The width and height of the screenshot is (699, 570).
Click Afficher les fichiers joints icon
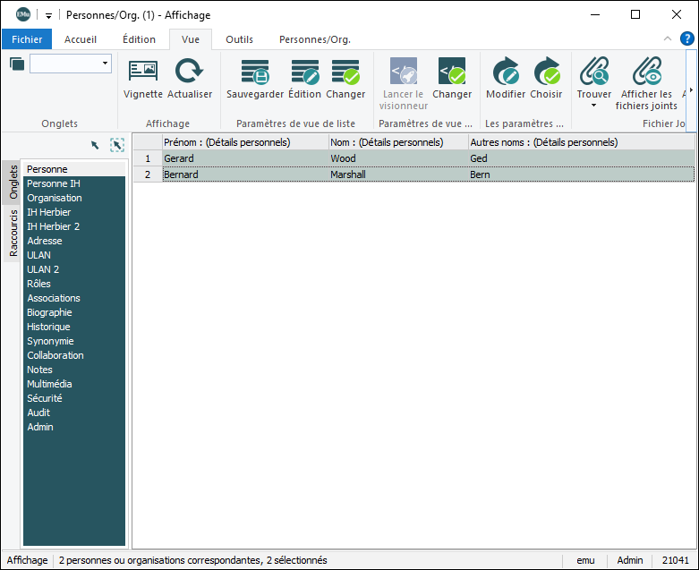(x=646, y=72)
